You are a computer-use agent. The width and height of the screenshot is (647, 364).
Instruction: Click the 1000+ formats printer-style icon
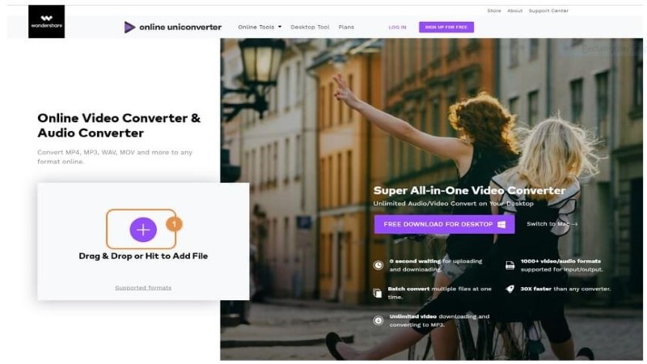tap(510, 265)
